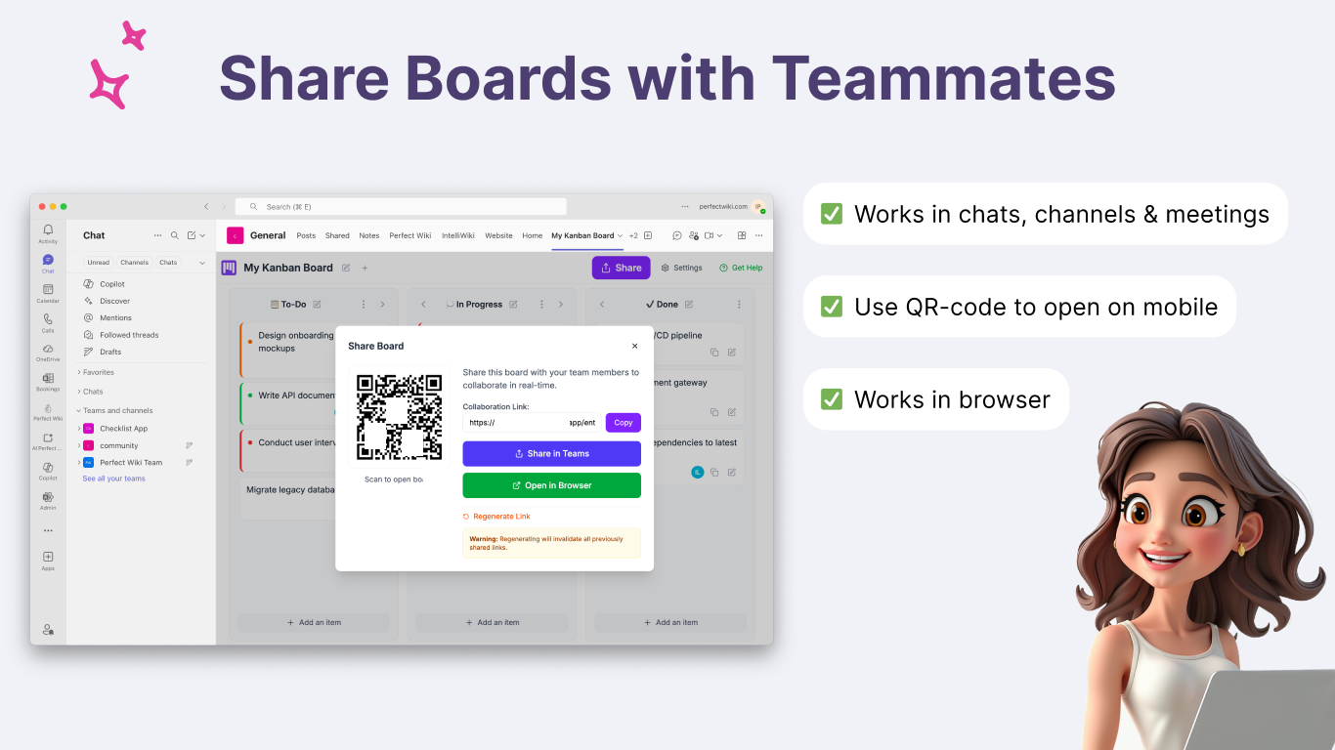Toggle the Channels chat filter
This screenshot has width=1335, height=750.
coord(135,263)
